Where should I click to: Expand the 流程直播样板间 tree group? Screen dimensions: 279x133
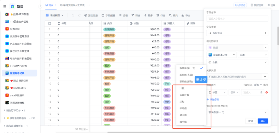click(5, 126)
